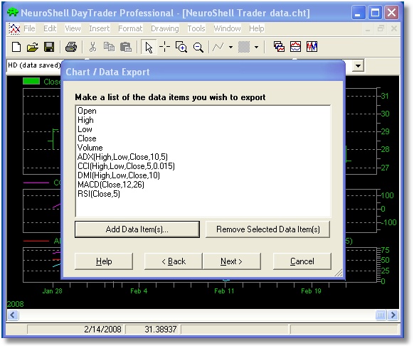414x348 pixels.
Task: Click the green NeuroShell title bar icon
Action: 12,13
